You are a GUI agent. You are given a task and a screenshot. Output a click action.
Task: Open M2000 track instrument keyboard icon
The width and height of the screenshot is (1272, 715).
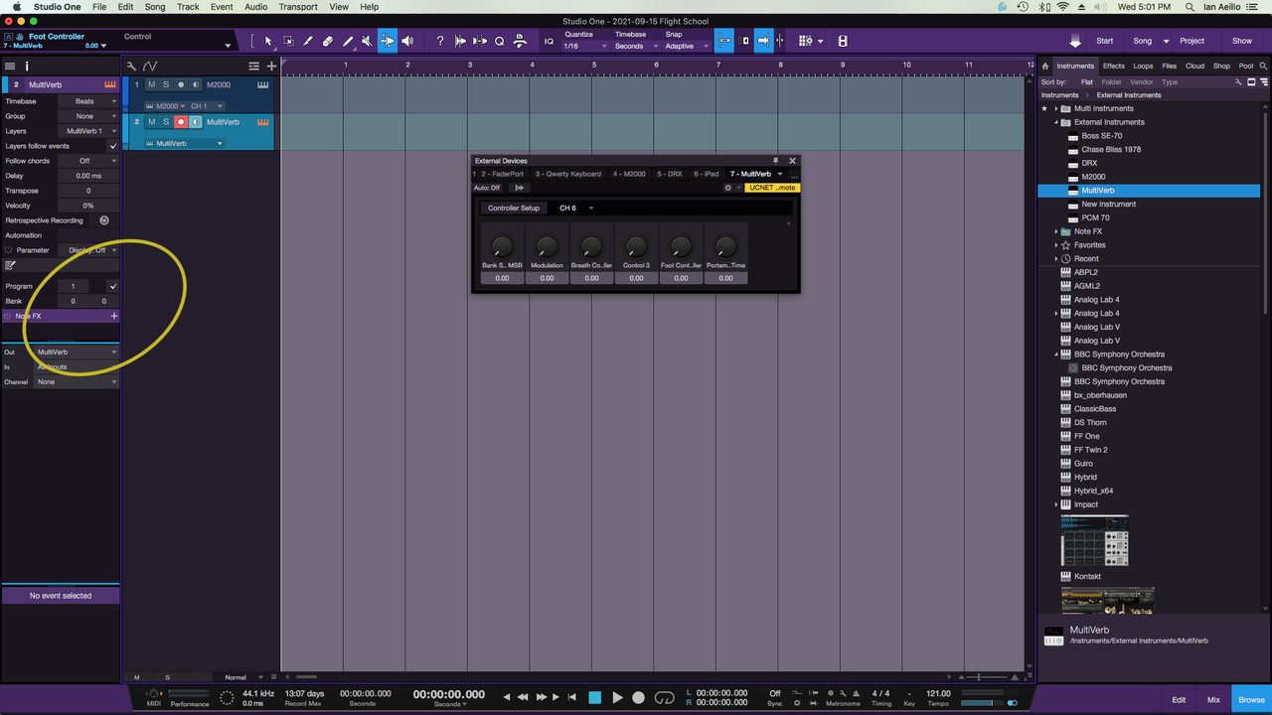click(x=263, y=85)
